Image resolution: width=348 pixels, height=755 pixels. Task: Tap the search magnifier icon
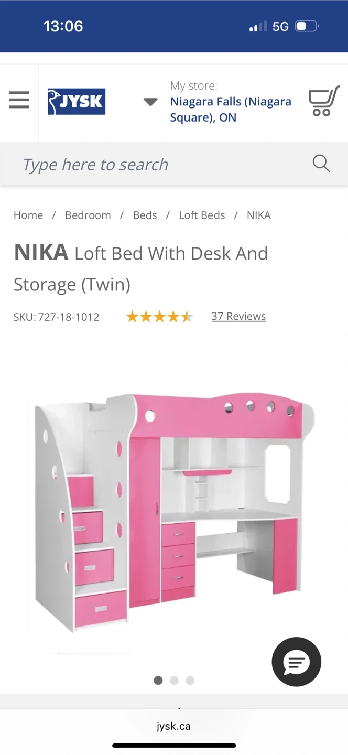(321, 164)
